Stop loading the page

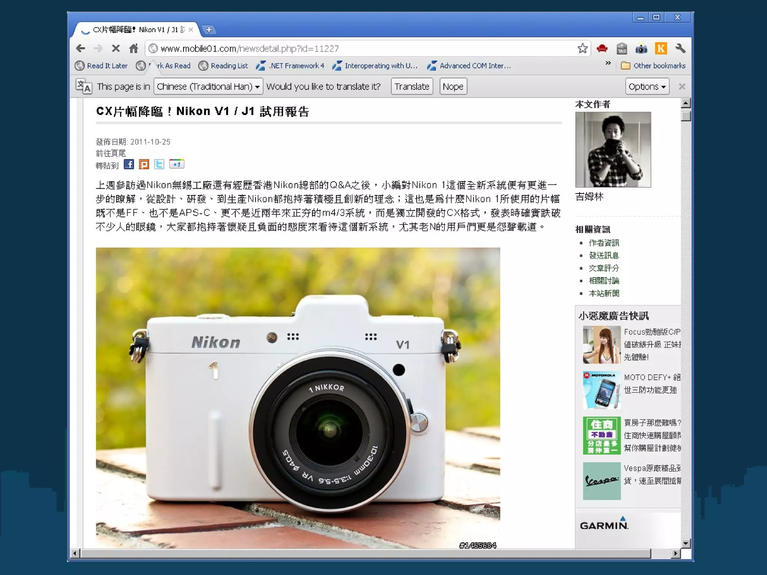point(116,48)
